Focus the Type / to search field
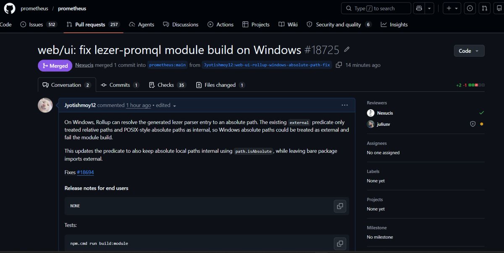The width and height of the screenshot is (504, 253). [x=376, y=8]
